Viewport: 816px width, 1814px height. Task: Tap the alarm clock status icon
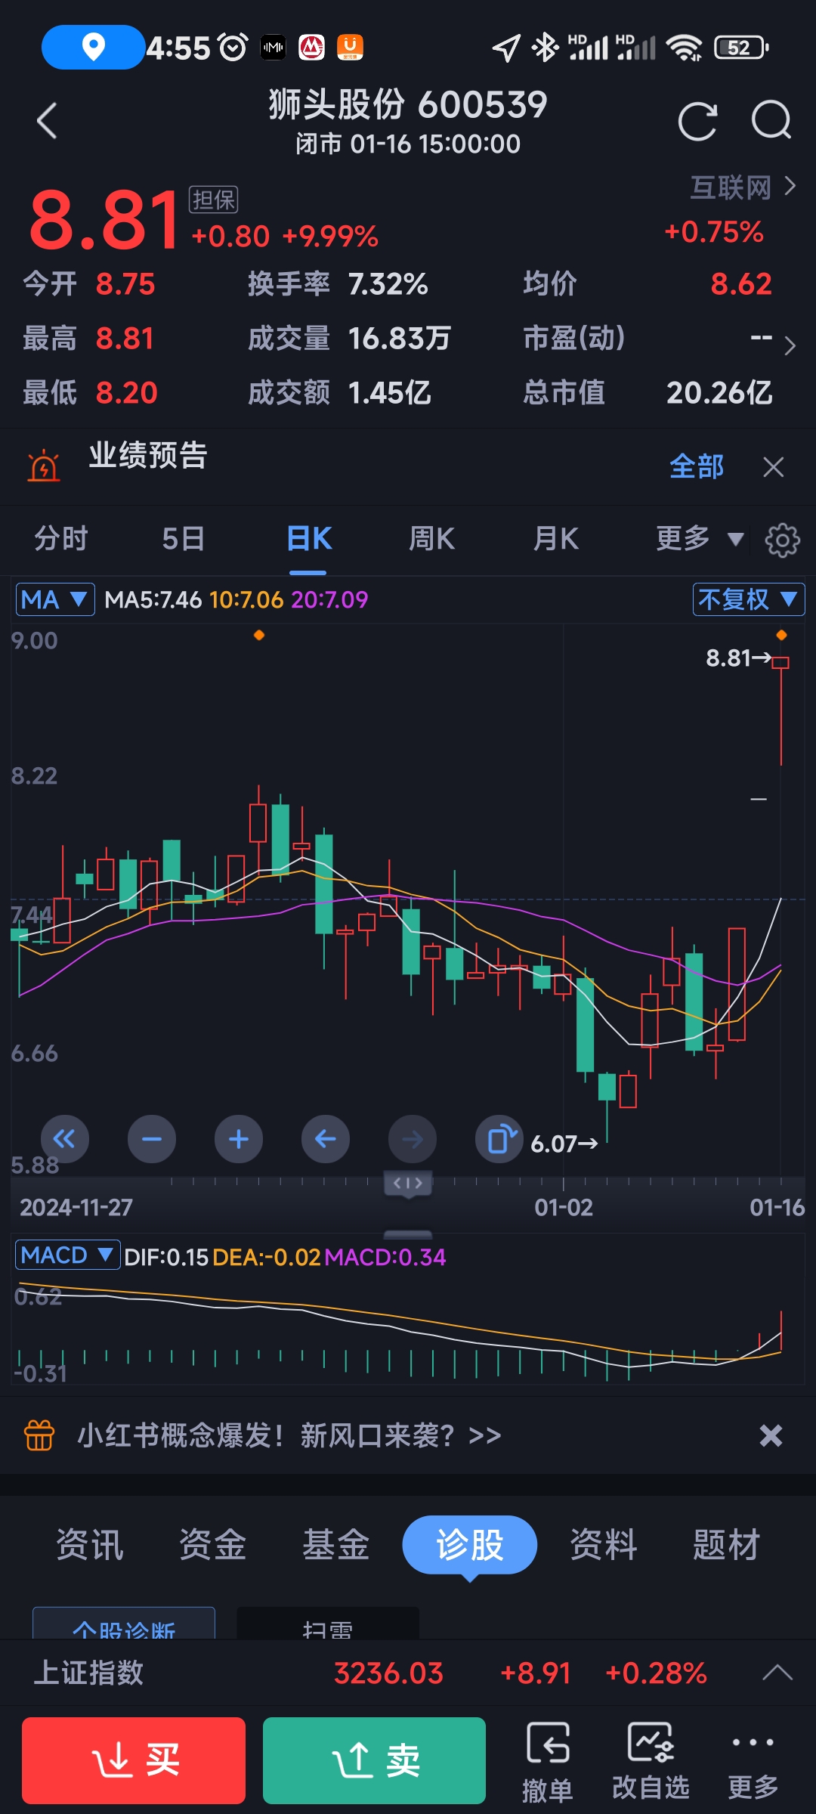click(x=233, y=48)
